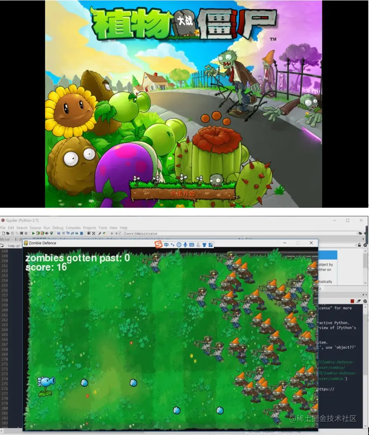Click the red stop button in console
Screen dimensions: 369x435
[352, 301]
